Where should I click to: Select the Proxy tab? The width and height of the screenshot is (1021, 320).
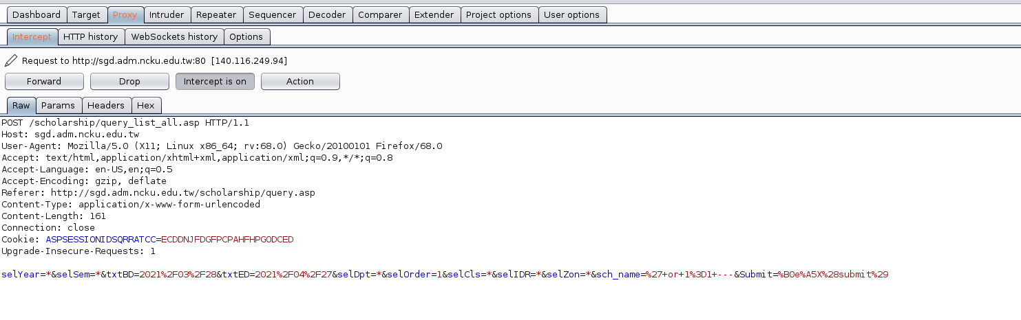pyautogui.click(x=125, y=14)
